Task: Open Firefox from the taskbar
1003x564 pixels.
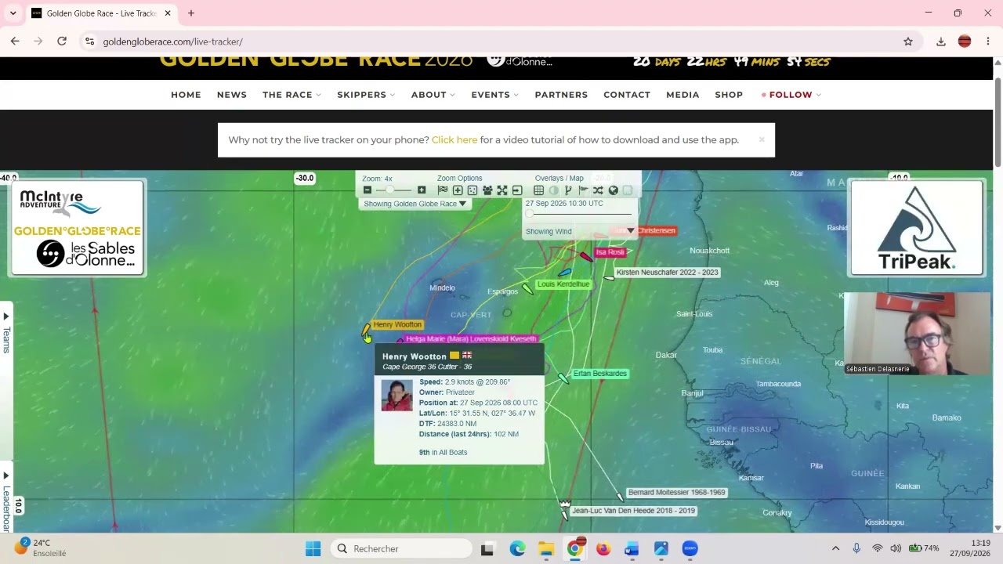Action: click(x=603, y=548)
